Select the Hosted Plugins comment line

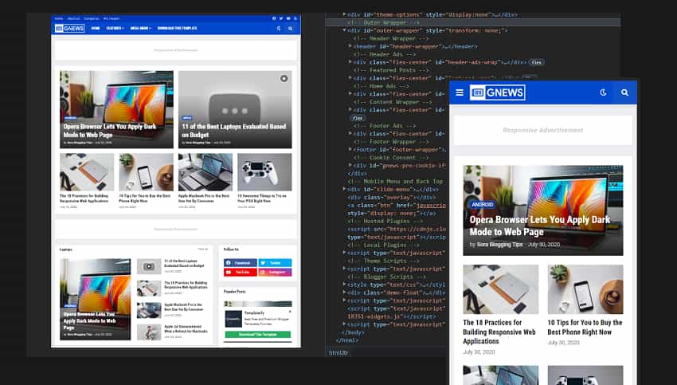pyautogui.click(x=385, y=221)
